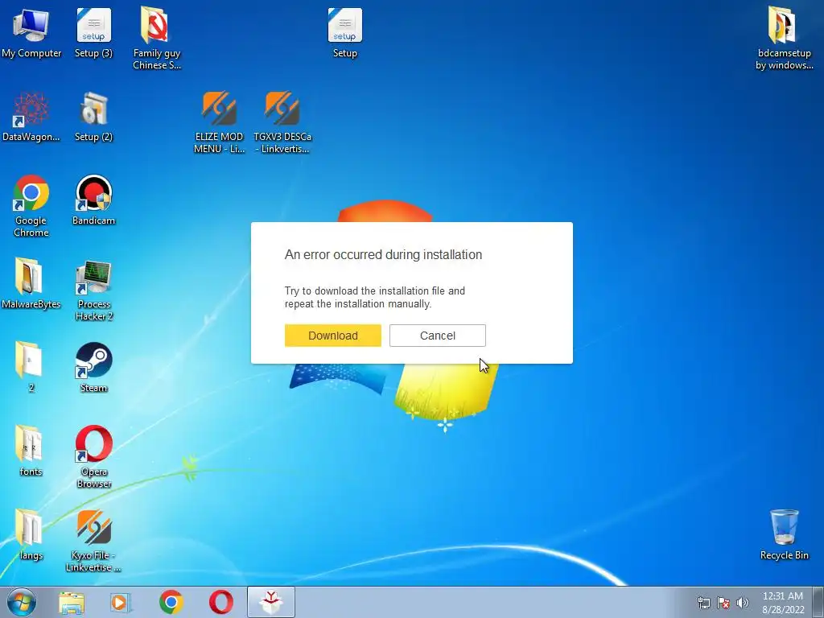Select the Kyxo File Linkvertise icon
Image resolution: width=824 pixels, height=618 pixels.
point(93,540)
